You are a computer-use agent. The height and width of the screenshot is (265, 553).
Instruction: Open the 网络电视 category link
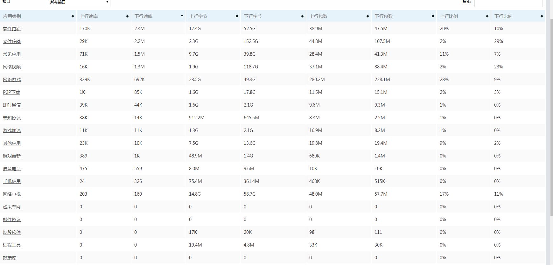[12, 194]
